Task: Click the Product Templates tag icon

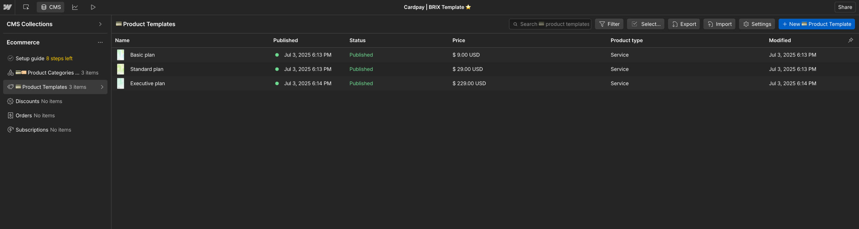Action: [x=10, y=87]
